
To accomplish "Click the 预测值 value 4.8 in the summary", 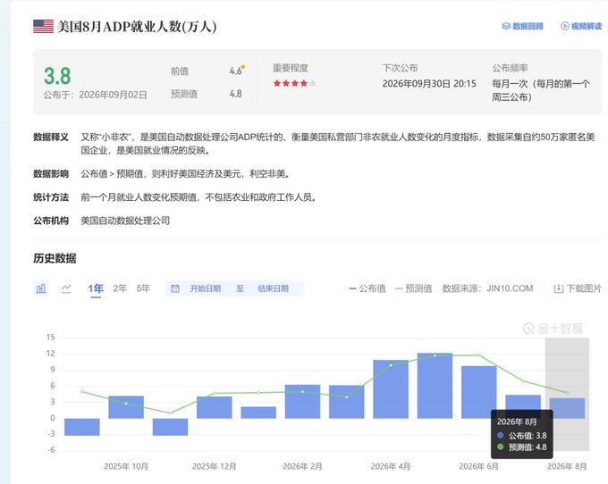I will [236, 94].
